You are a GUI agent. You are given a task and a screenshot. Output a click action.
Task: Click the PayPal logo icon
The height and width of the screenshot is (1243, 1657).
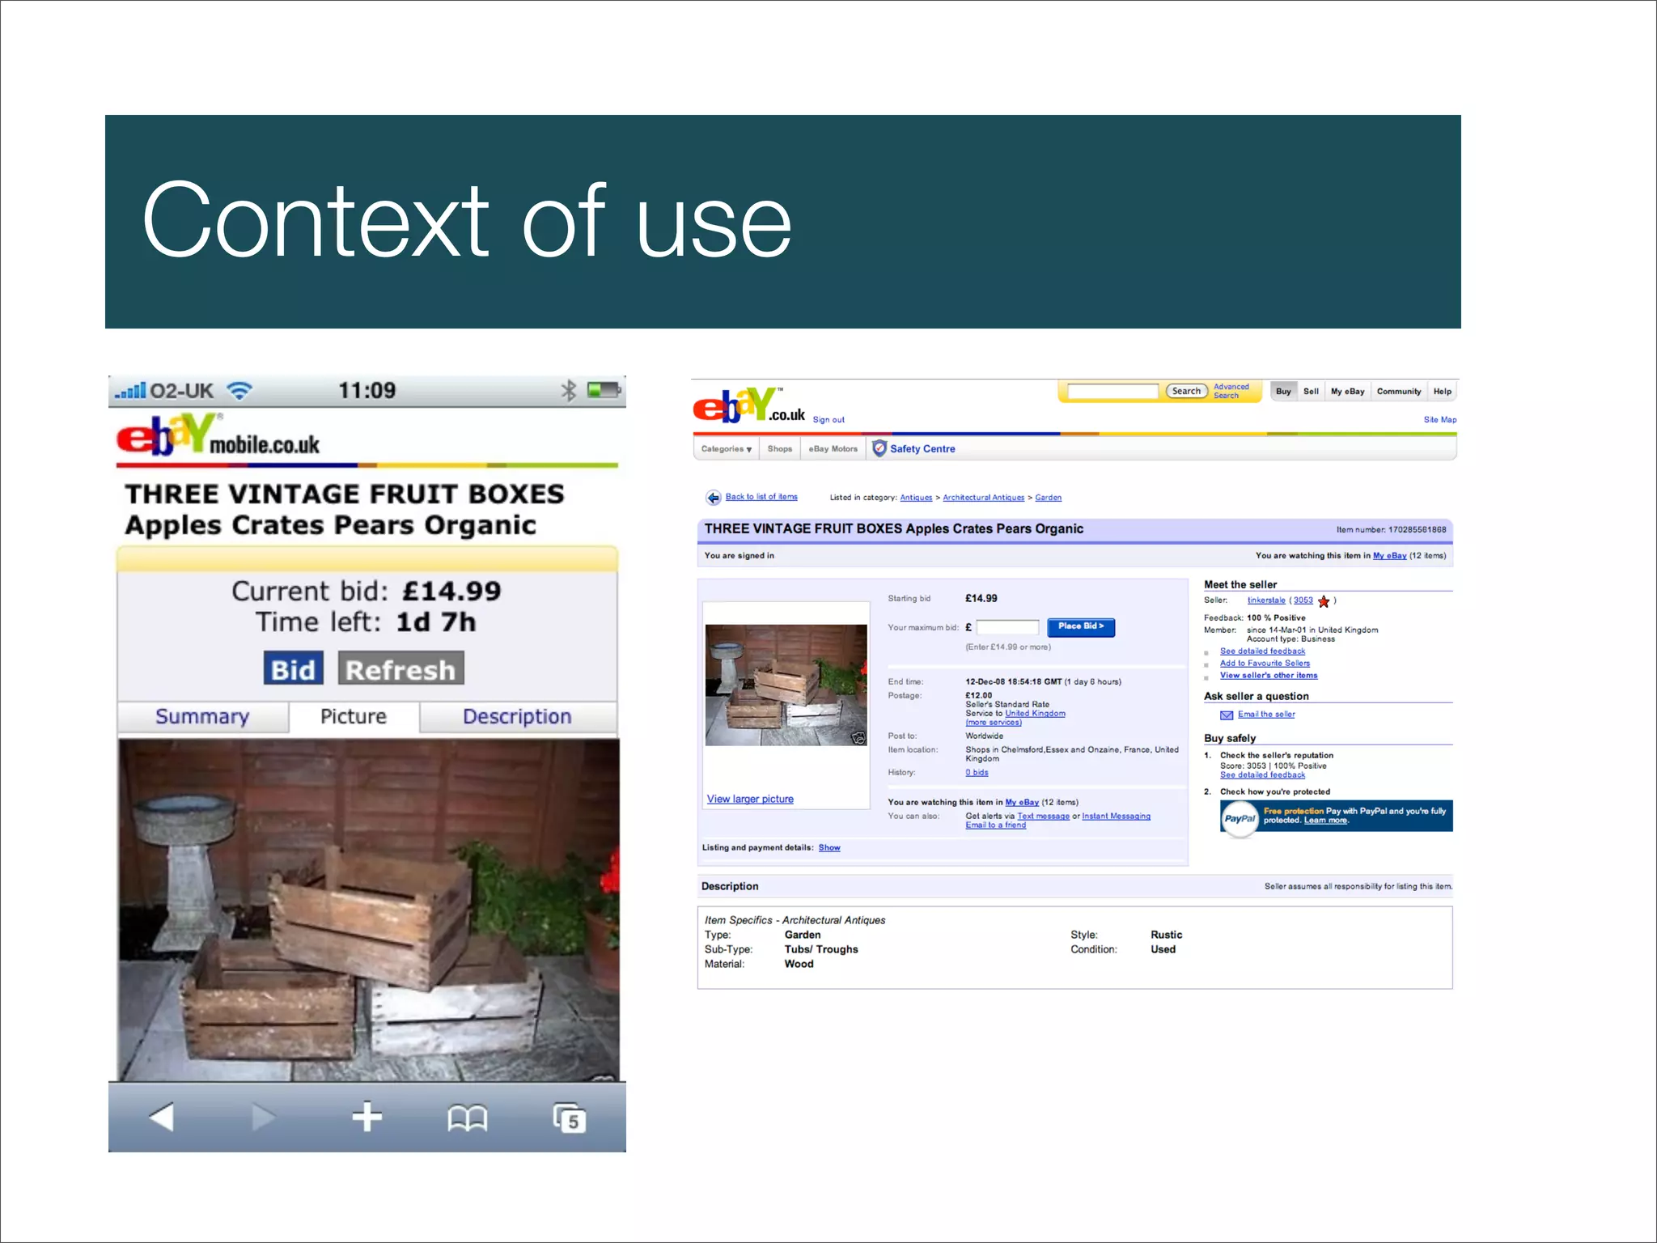[x=1239, y=818]
